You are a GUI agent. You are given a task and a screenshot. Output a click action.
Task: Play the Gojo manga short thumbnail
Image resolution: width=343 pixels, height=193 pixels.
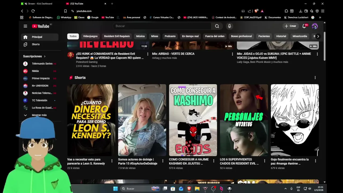pyautogui.click(x=295, y=120)
